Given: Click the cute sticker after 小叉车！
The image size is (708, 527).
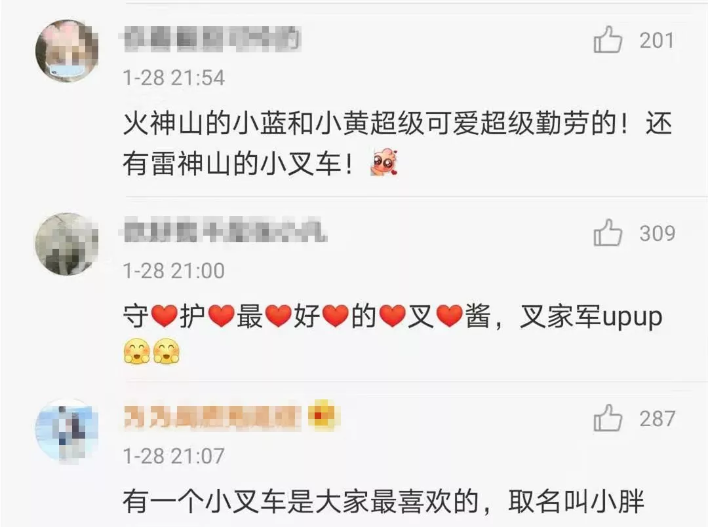Looking at the screenshot, I should [384, 162].
